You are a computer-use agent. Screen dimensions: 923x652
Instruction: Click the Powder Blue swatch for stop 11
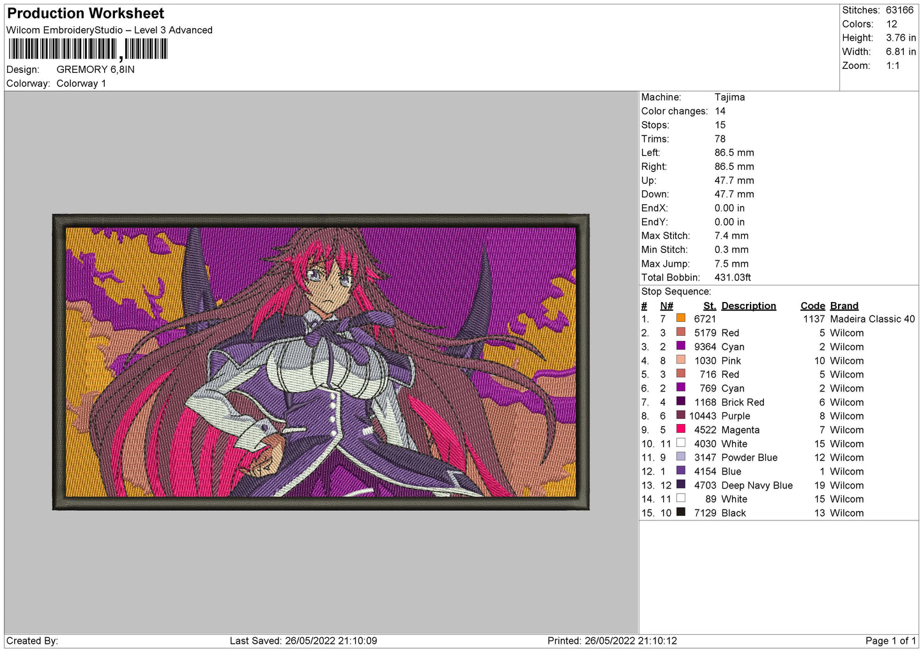tap(681, 457)
